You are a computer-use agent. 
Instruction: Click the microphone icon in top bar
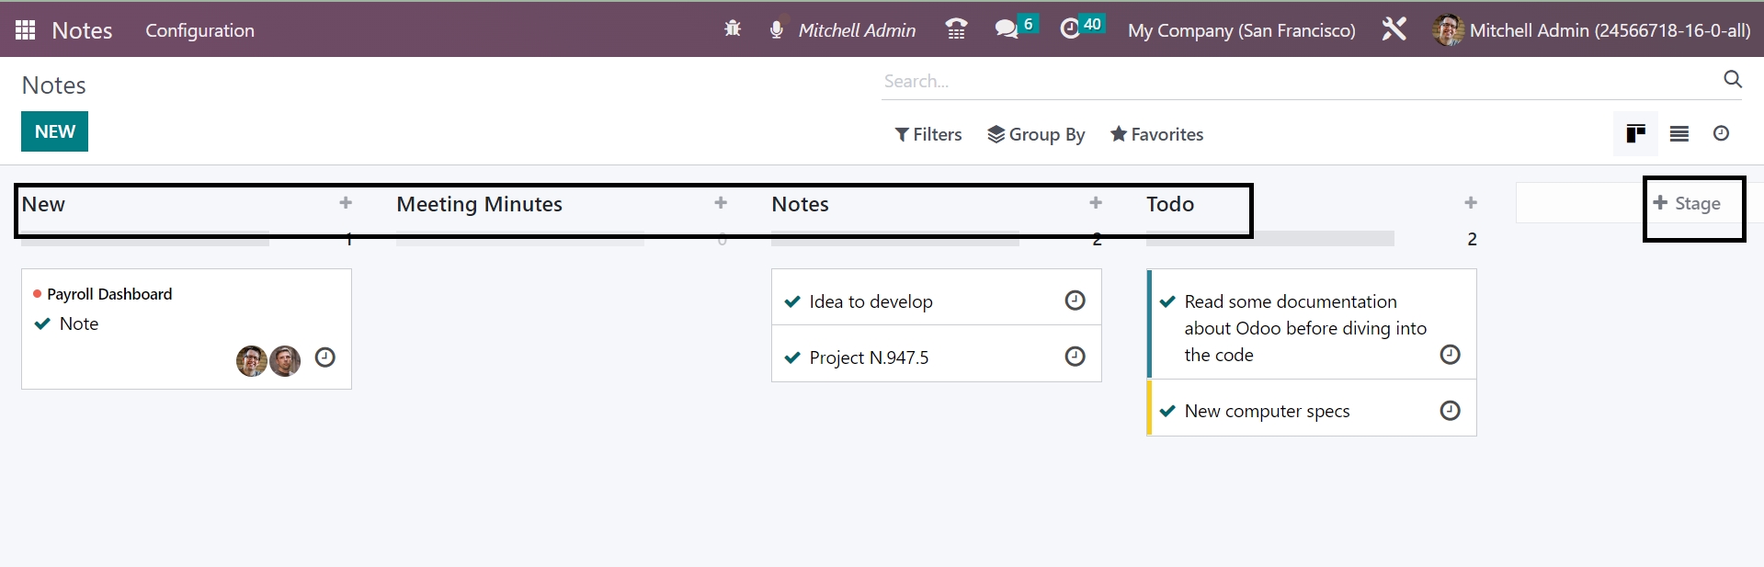[777, 29]
